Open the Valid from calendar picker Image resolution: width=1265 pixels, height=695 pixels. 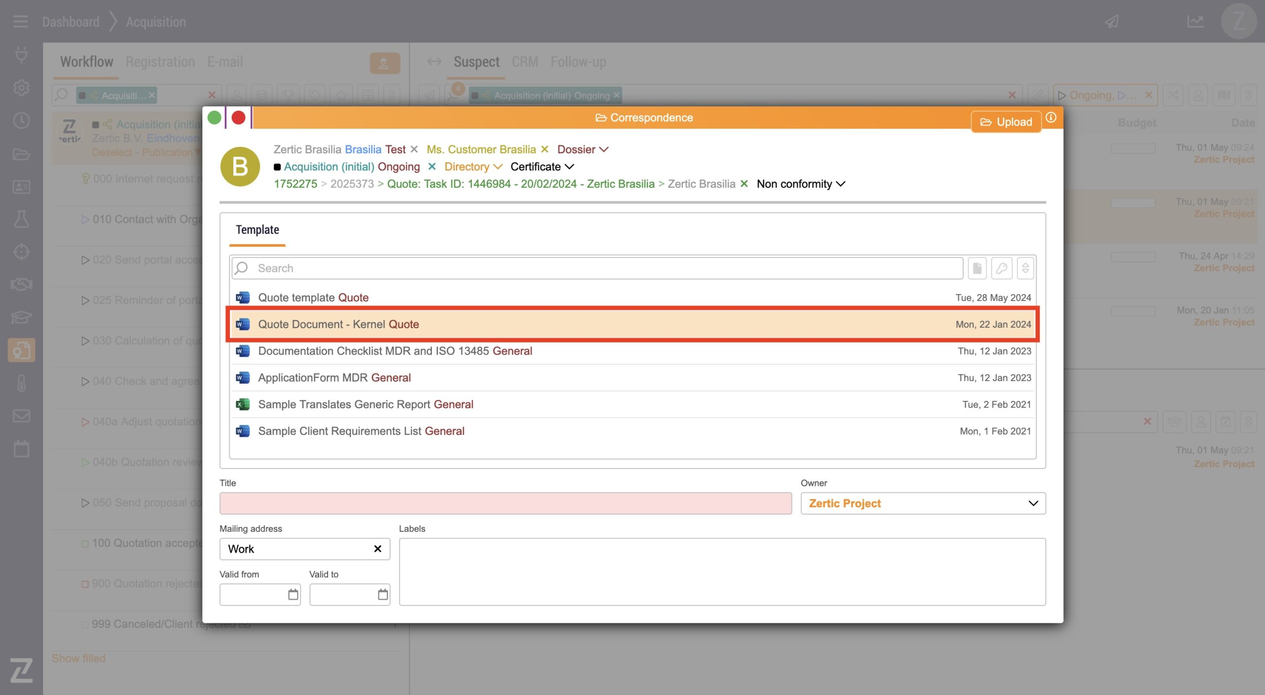293,594
